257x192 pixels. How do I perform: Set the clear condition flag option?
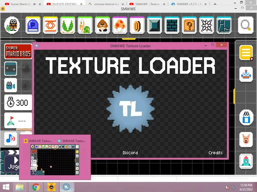[18, 121]
